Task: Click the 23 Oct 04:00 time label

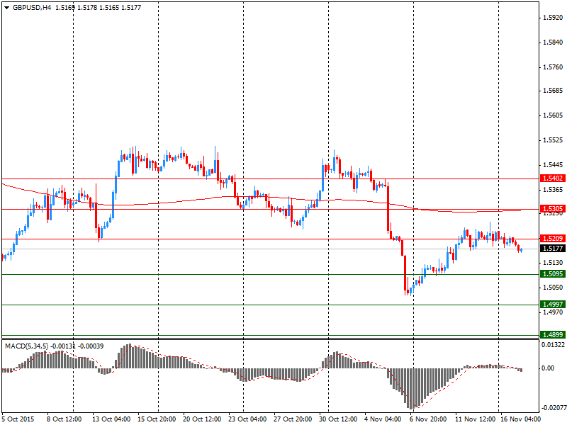Action: (247, 419)
